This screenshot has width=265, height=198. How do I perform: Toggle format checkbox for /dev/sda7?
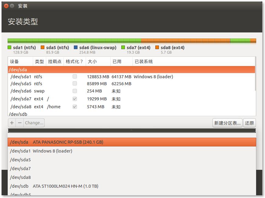75,99
